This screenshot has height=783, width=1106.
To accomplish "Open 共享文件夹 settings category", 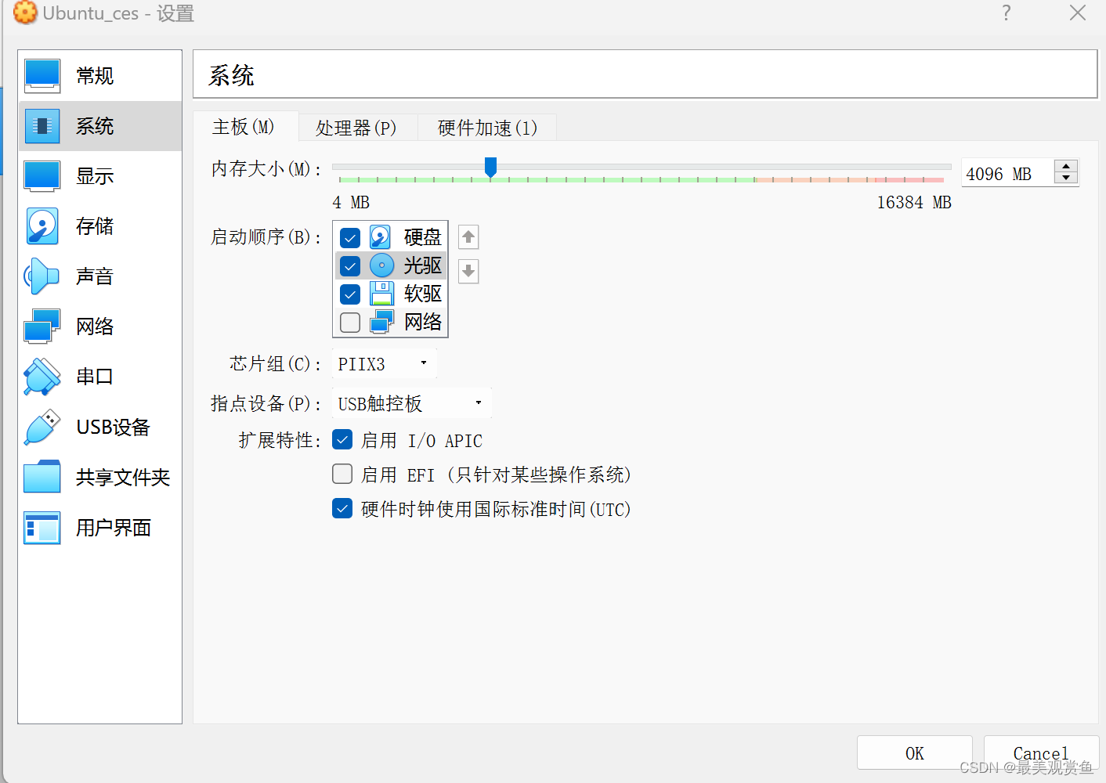I will click(100, 477).
